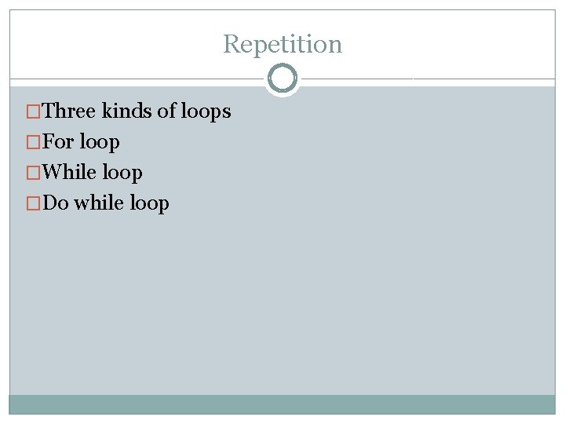The width and height of the screenshot is (565, 424).
Task: Click the word loop in Do while loop line
Action: pyautogui.click(x=149, y=203)
